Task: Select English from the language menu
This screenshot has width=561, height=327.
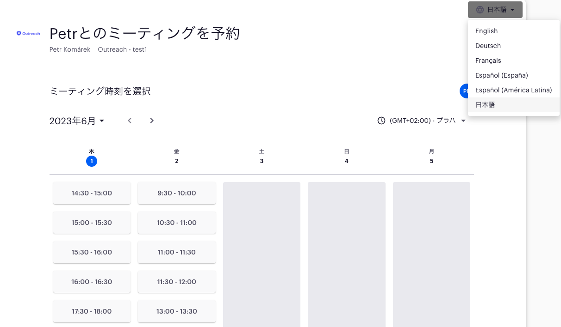Action: (x=486, y=31)
